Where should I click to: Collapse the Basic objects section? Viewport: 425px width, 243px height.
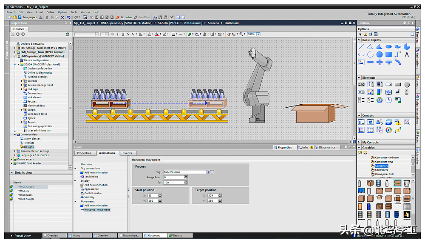tap(360, 40)
